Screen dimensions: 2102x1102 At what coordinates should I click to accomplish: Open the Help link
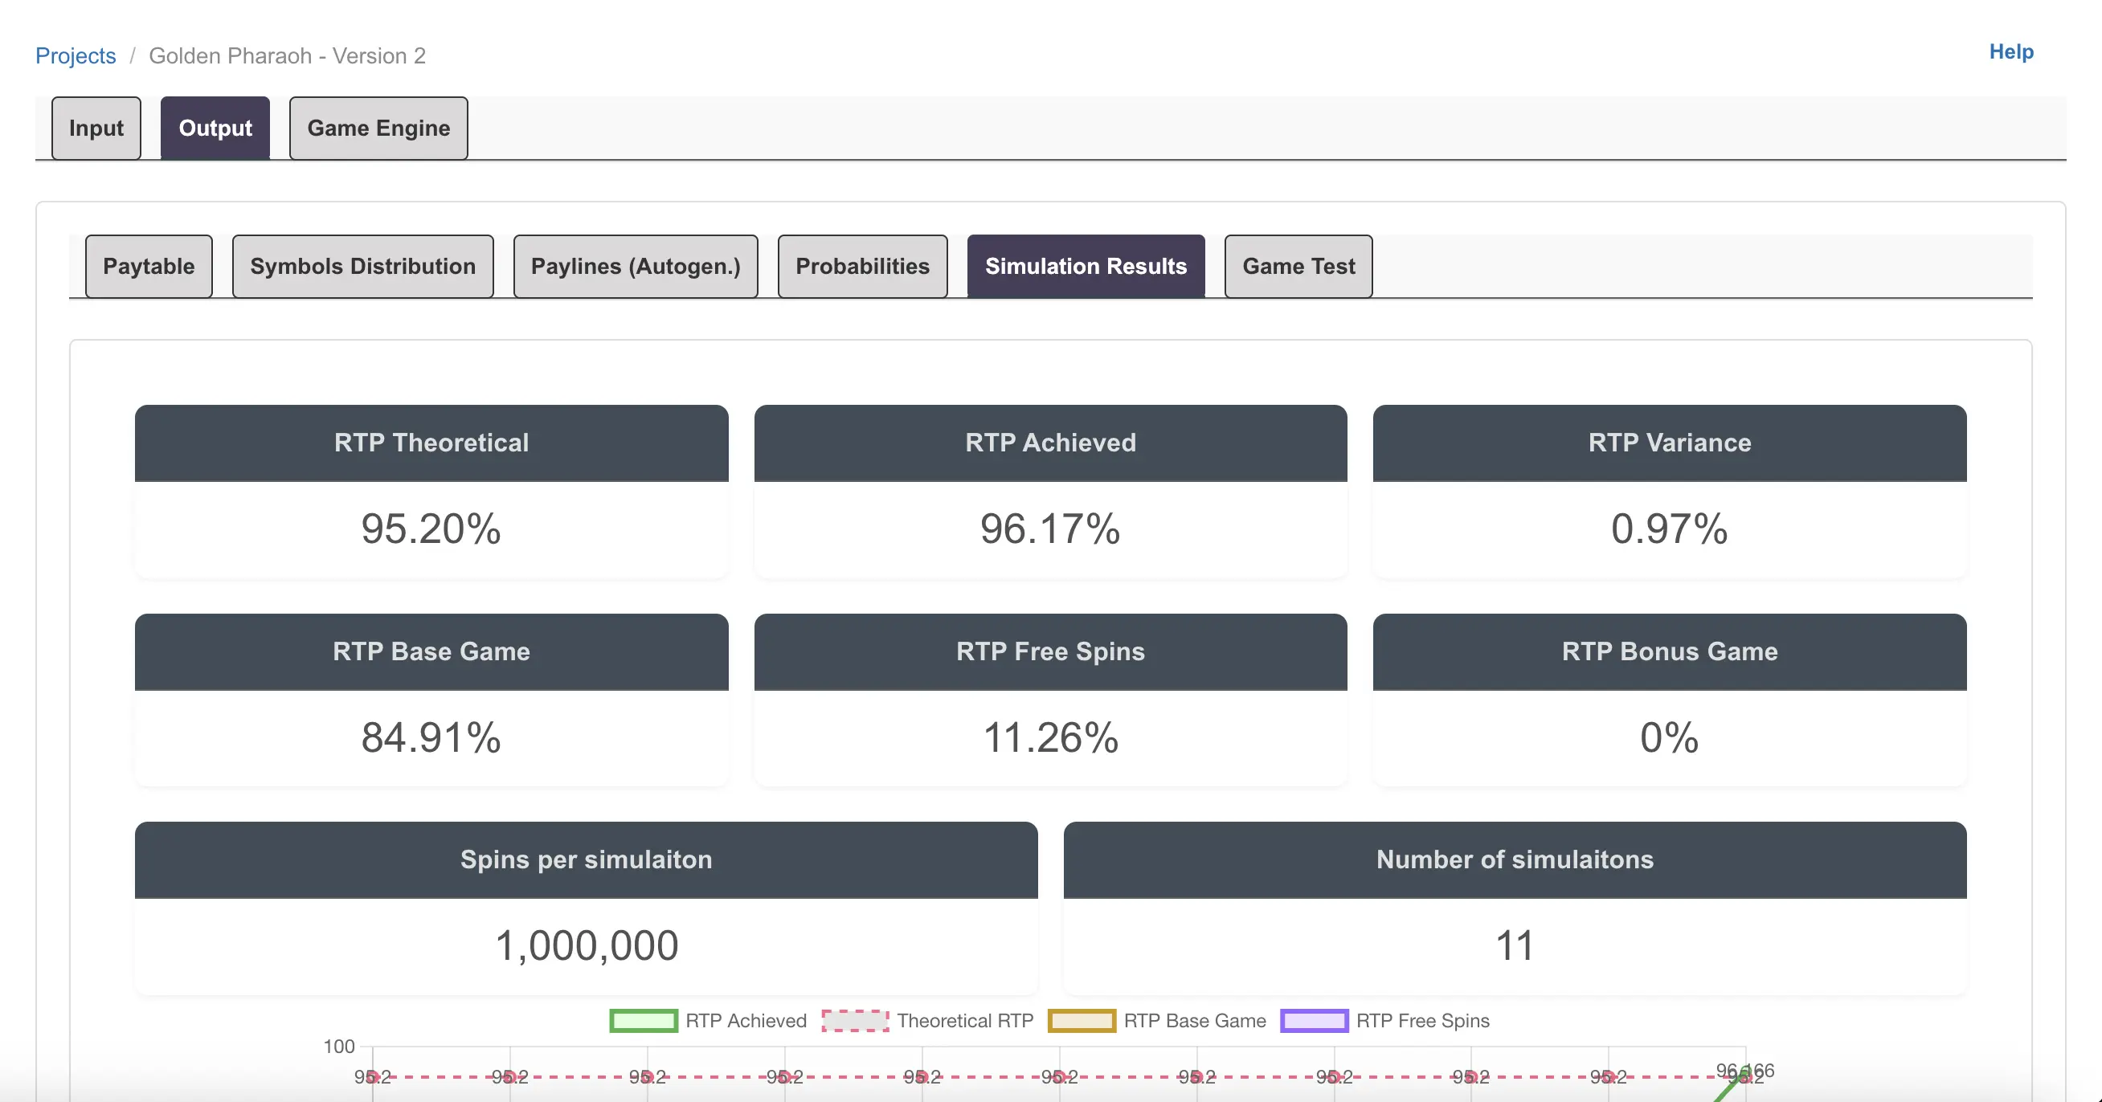coord(2010,51)
